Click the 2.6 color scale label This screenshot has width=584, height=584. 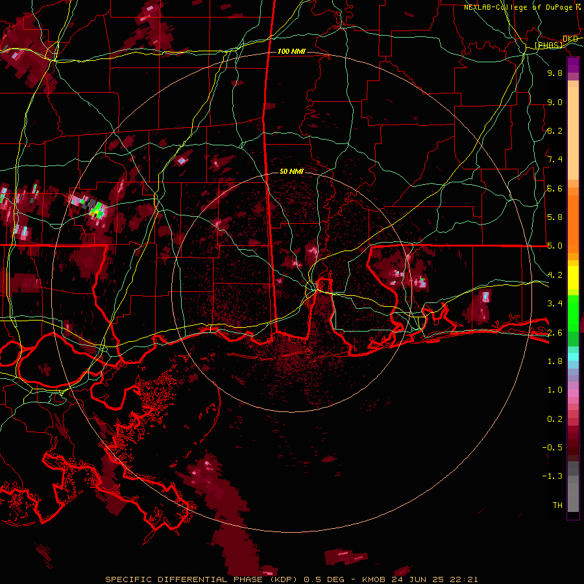click(x=555, y=333)
